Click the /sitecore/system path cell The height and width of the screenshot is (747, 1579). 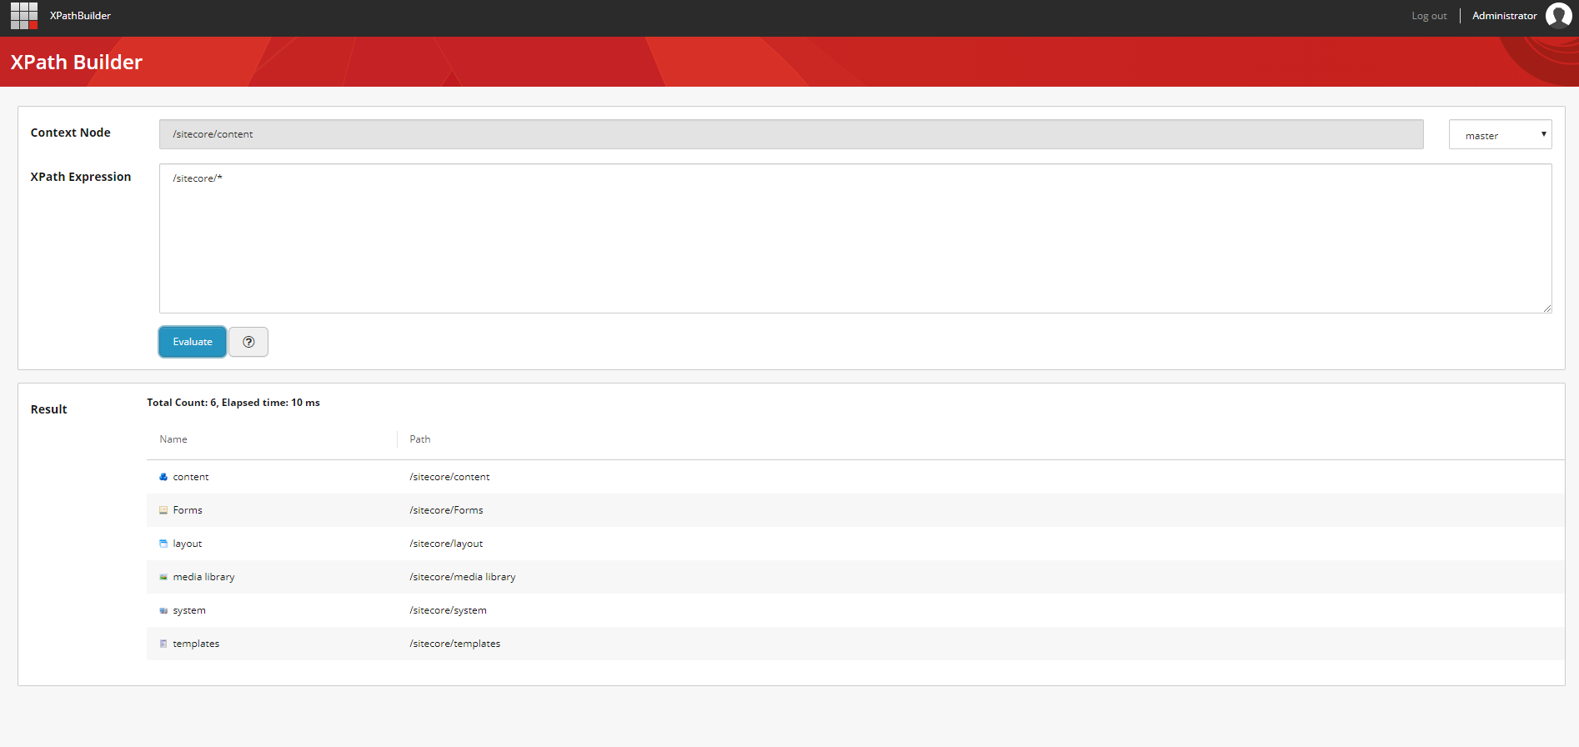(448, 610)
